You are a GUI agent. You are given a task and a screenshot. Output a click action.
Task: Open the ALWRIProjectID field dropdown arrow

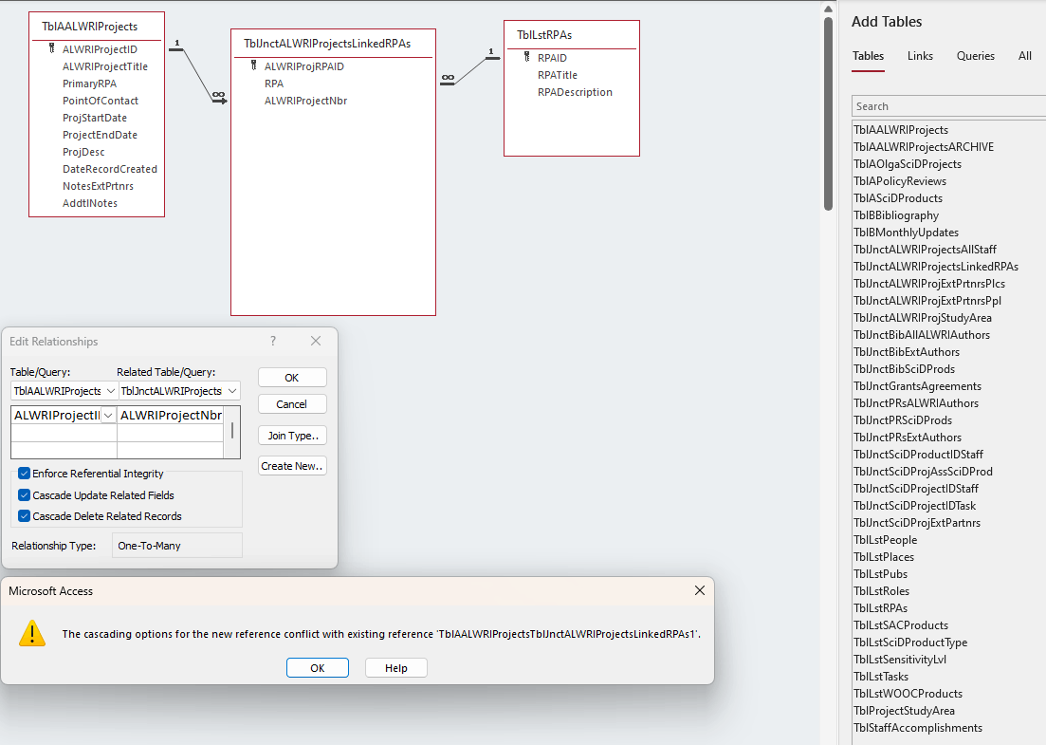[x=108, y=416]
